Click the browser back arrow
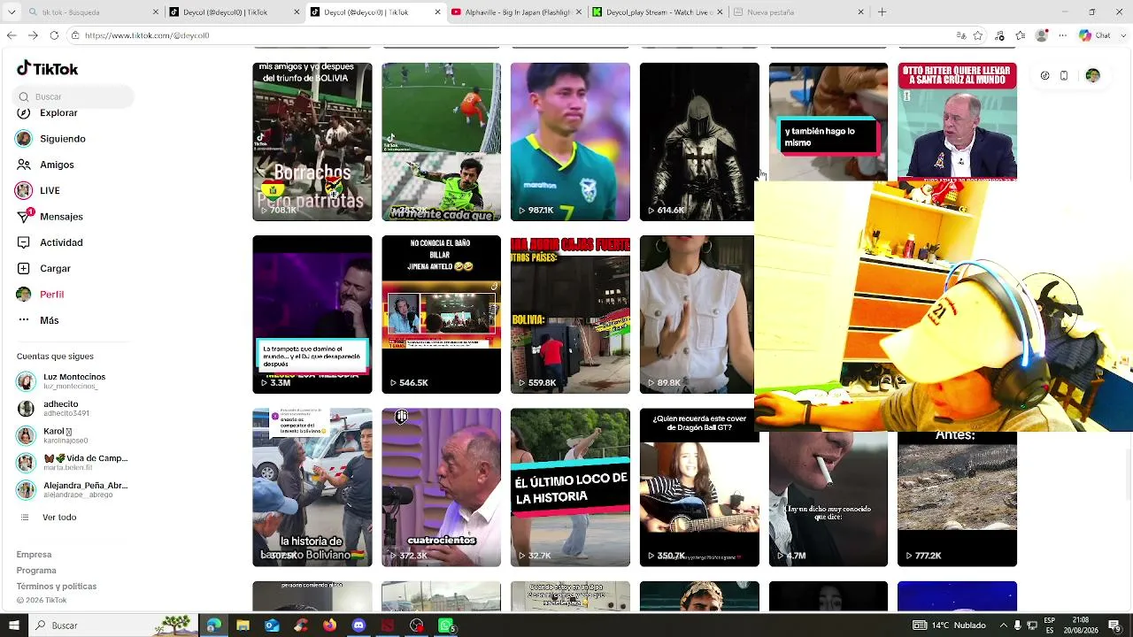Screen dimensions: 1133x637 click(x=12, y=35)
